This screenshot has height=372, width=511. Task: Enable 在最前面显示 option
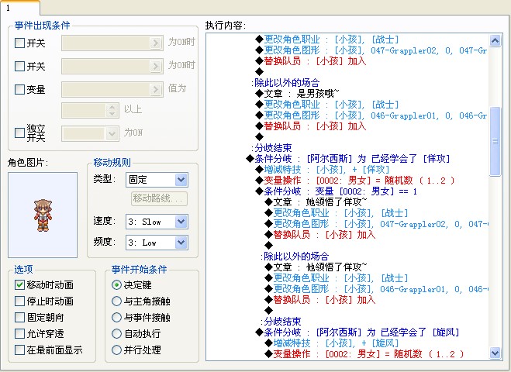(x=19, y=350)
